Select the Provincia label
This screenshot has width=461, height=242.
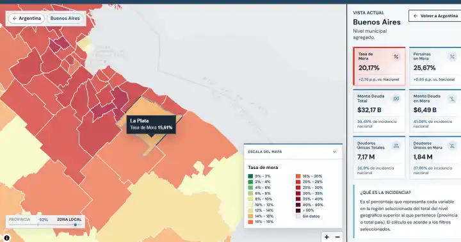click(19, 220)
